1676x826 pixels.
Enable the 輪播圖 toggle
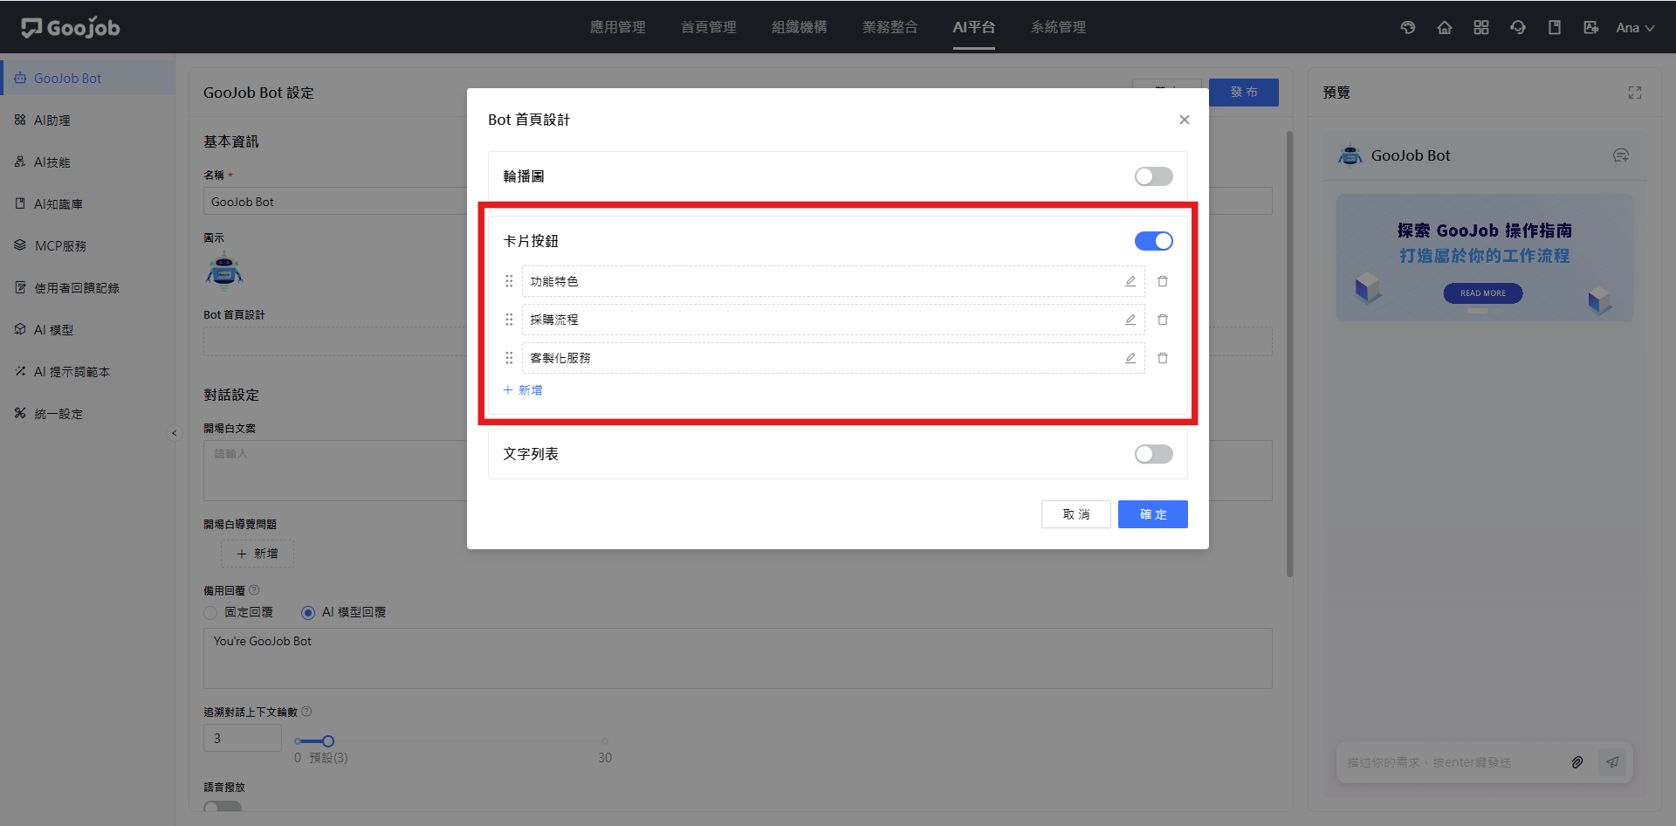(1154, 176)
